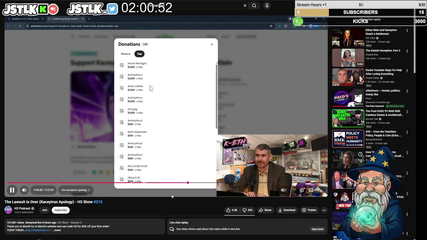Subscribe to H3 Podcast

[60, 210]
